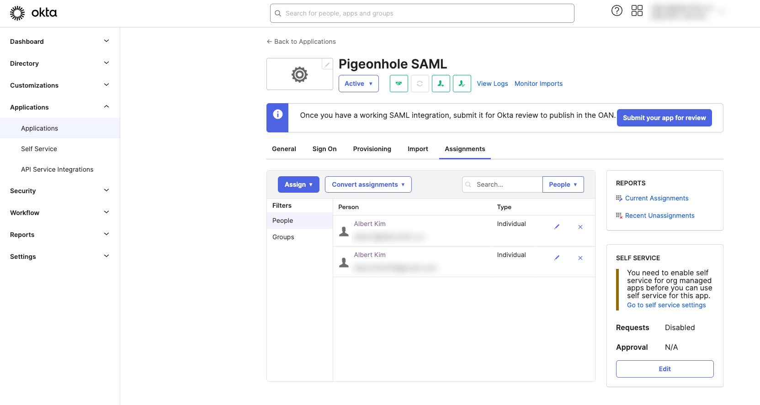Remove the first Albert Kim assignment
The image size is (760, 405).
(x=580, y=227)
